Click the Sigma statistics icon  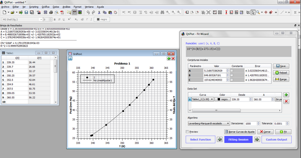point(295,12)
